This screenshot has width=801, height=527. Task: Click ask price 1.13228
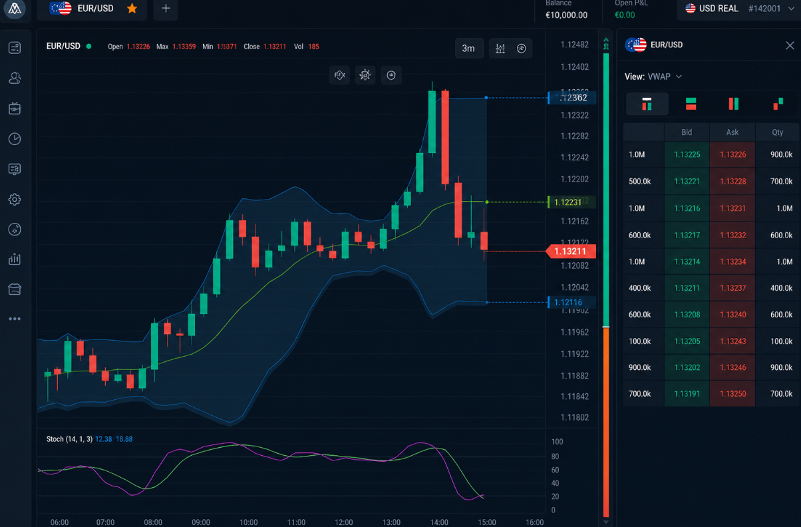click(x=732, y=181)
